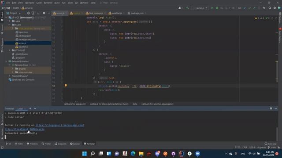Open the Refactor menu
Screen dimensions: 282x158
48,3
